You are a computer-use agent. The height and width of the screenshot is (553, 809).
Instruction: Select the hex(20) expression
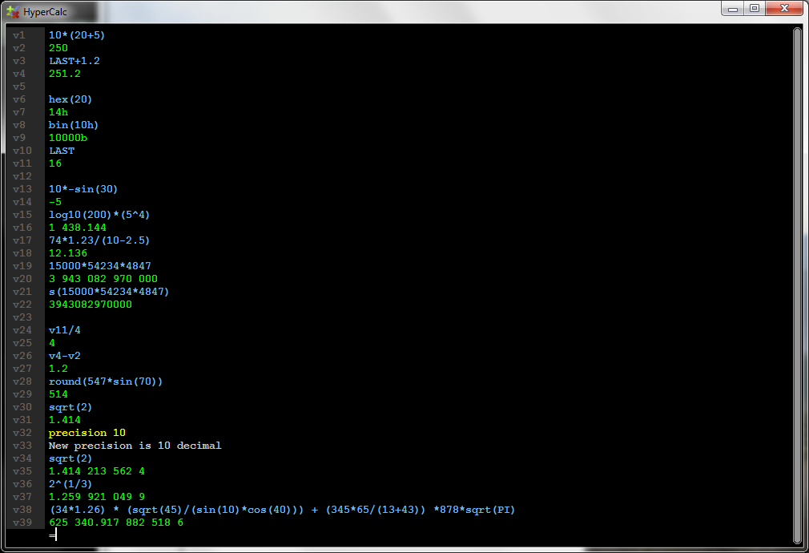(70, 99)
